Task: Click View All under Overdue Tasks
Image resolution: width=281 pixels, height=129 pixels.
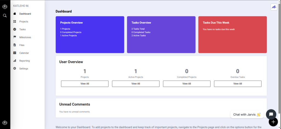Action: (238, 84)
